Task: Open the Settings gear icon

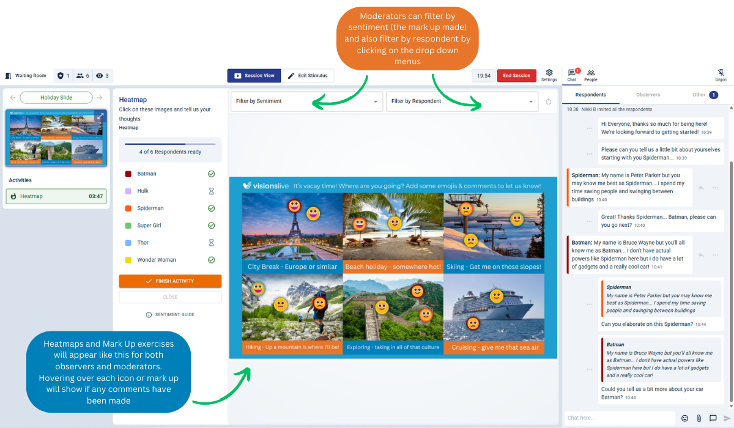Action: coord(549,73)
